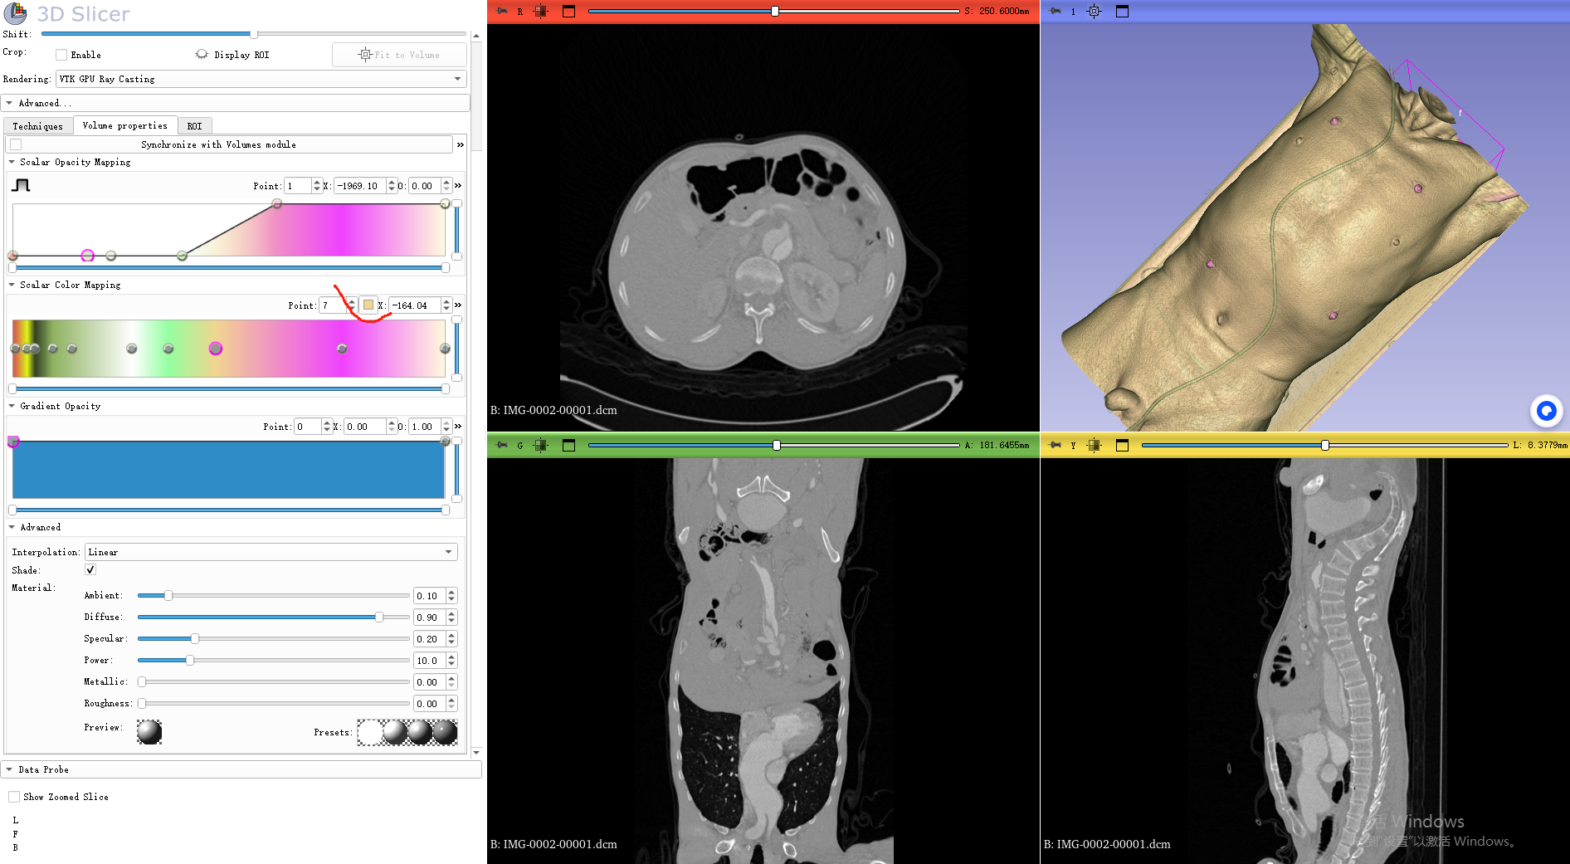Open the blue chat bubble icon in 3D view
This screenshot has width=1570, height=864.
1546,411
